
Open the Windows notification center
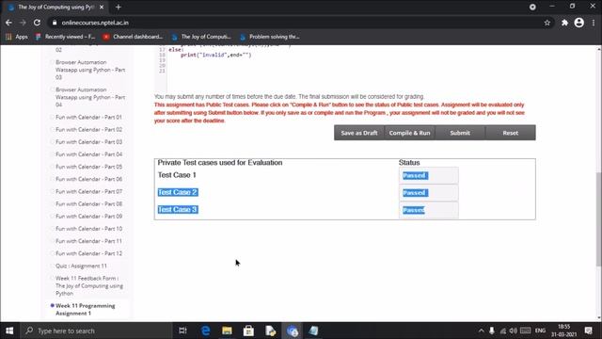589,331
